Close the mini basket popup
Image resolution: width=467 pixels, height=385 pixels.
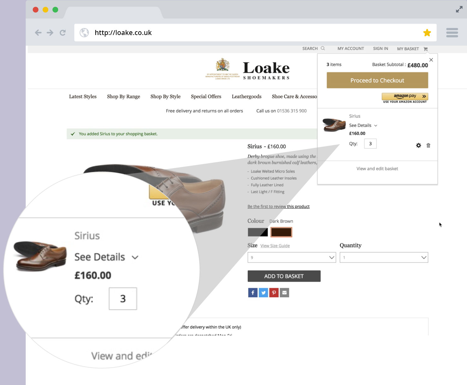(x=431, y=60)
